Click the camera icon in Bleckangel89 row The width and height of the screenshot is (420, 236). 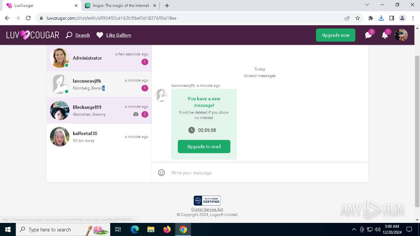click(136, 114)
